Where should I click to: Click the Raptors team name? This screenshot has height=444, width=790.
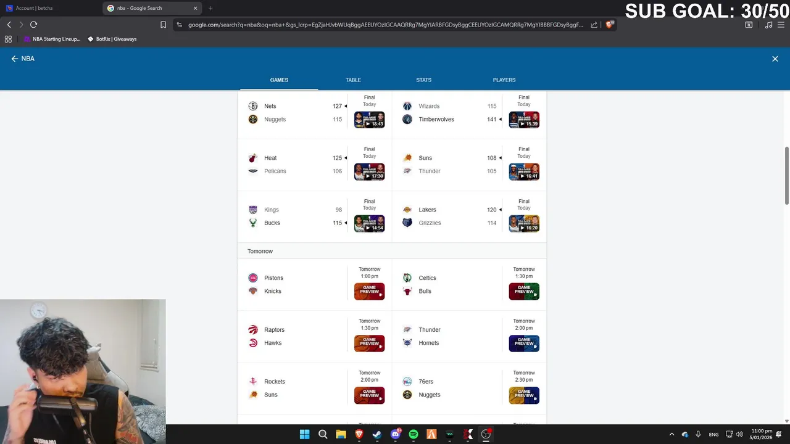[x=275, y=330]
